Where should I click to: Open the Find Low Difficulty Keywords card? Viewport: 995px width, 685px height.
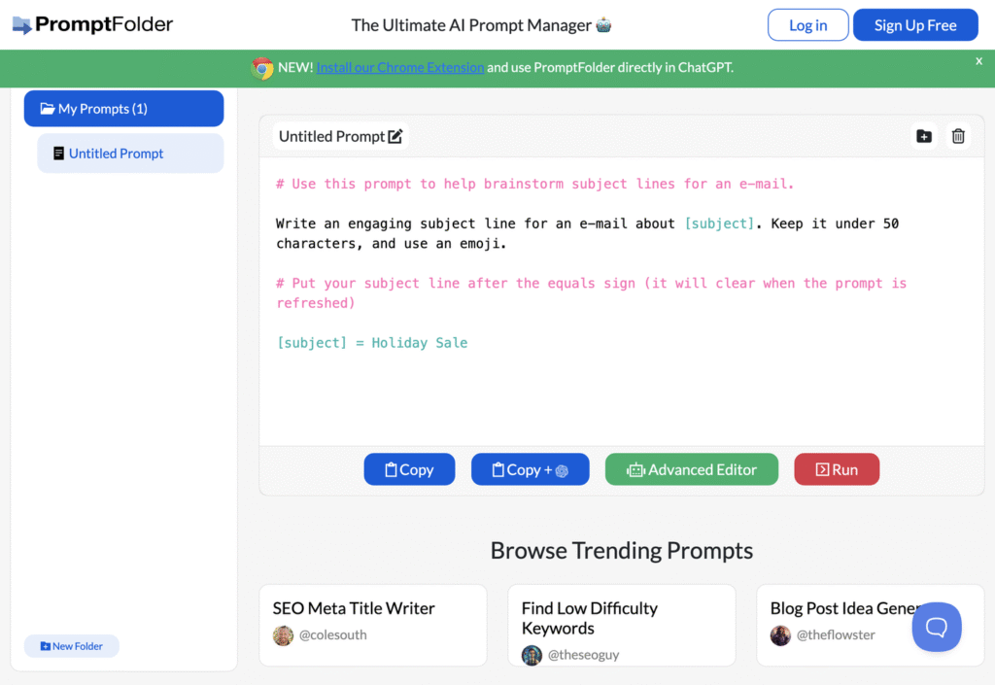pyautogui.click(x=621, y=625)
